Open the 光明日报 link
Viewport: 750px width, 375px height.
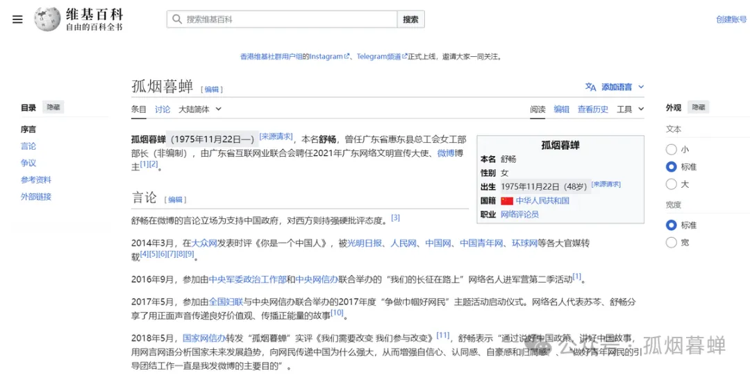coord(364,243)
